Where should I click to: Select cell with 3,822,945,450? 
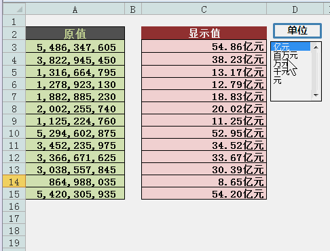(75, 60)
